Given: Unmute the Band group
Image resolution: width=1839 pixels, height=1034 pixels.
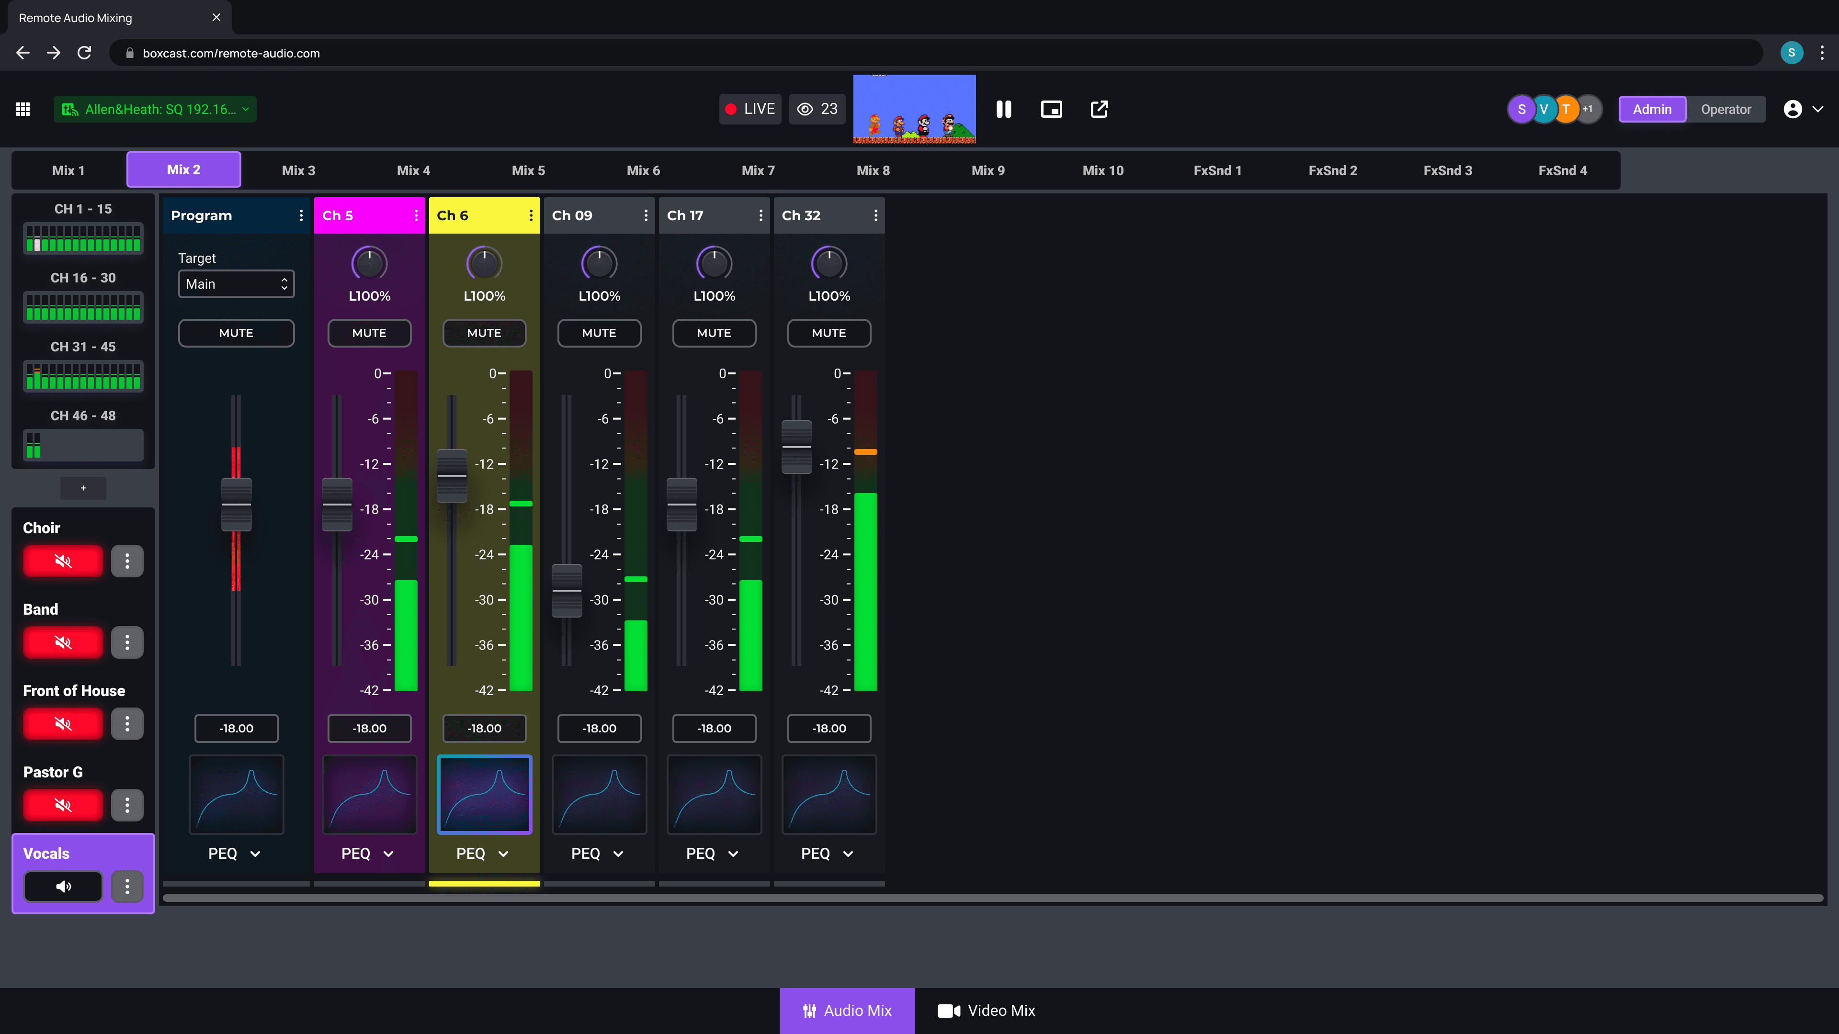Looking at the screenshot, I should coord(63,642).
